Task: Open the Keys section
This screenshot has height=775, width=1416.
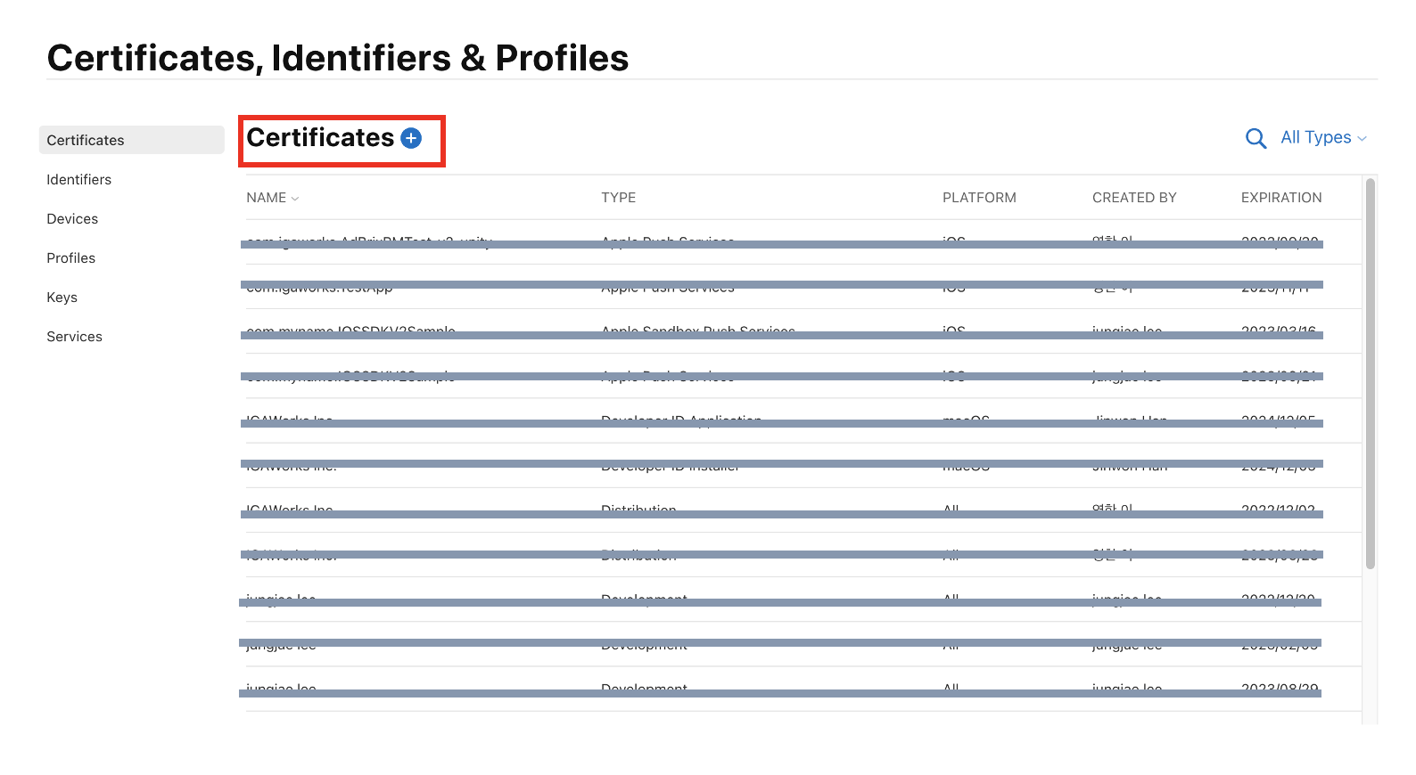Action: point(62,297)
